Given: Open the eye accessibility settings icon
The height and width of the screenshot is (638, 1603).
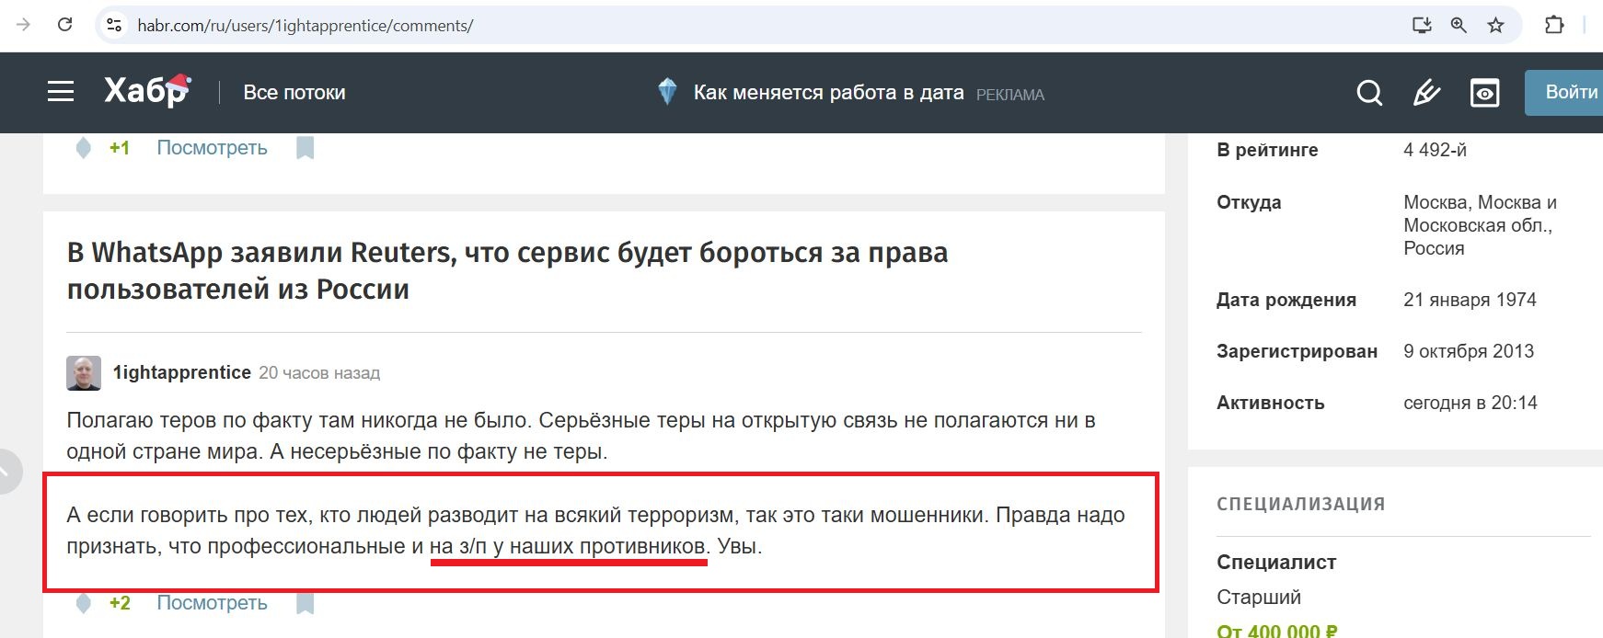Looking at the screenshot, I should click(x=1484, y=93).
